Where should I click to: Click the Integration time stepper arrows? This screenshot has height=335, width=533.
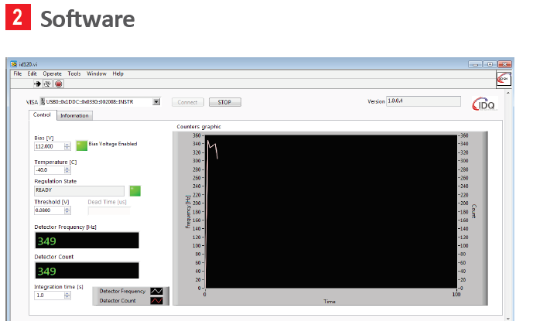[67, 296]
